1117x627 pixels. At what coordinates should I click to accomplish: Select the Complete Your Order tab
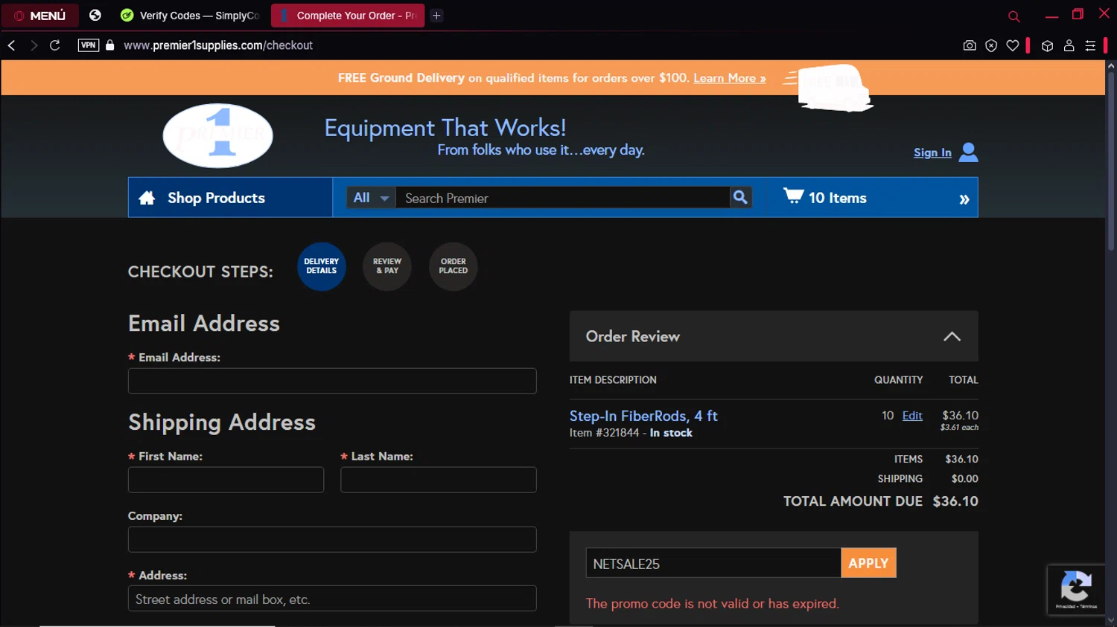[x=348, y=15]
